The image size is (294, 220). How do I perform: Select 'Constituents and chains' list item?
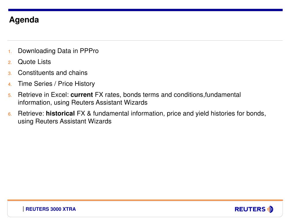(x=53, y=73)
